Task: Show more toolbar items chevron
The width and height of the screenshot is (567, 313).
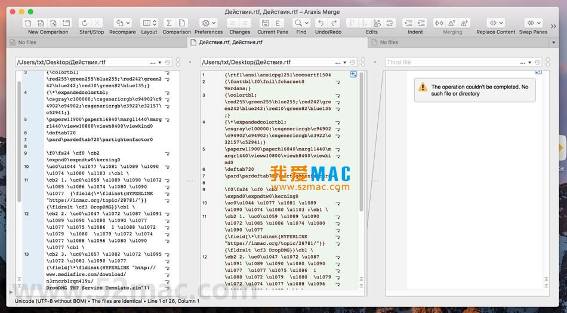Action: click(x=554, y=26)
